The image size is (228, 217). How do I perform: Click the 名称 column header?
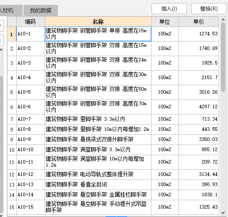point(98,22)
